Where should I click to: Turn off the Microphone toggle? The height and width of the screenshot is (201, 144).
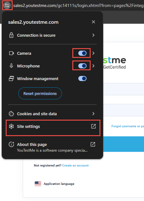[82, 66]
